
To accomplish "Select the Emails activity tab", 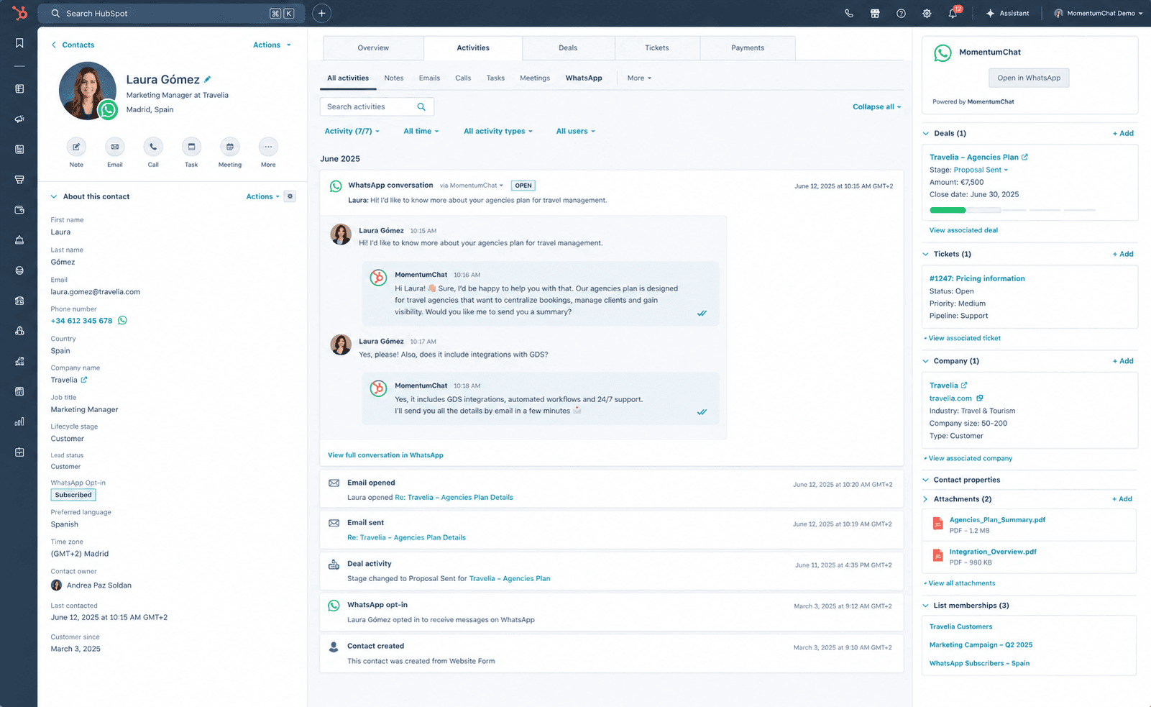I will coord(429,78).
